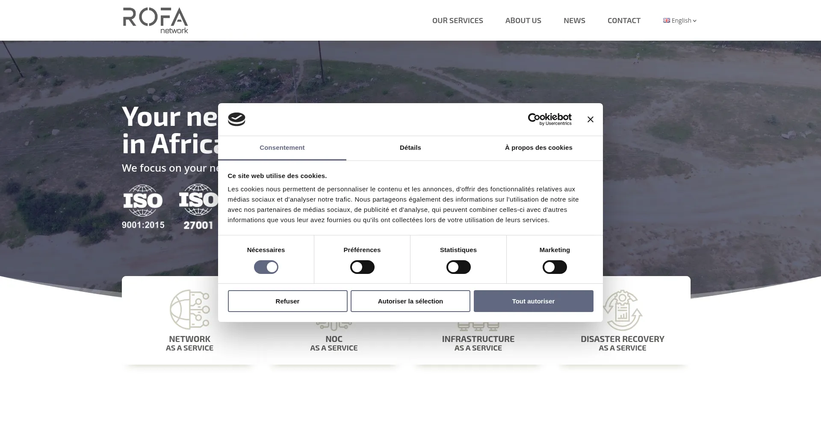Open the Our Services menu

click(457, 21)
